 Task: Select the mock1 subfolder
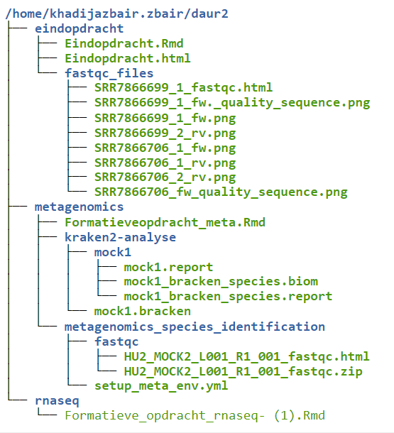point(113,252)
